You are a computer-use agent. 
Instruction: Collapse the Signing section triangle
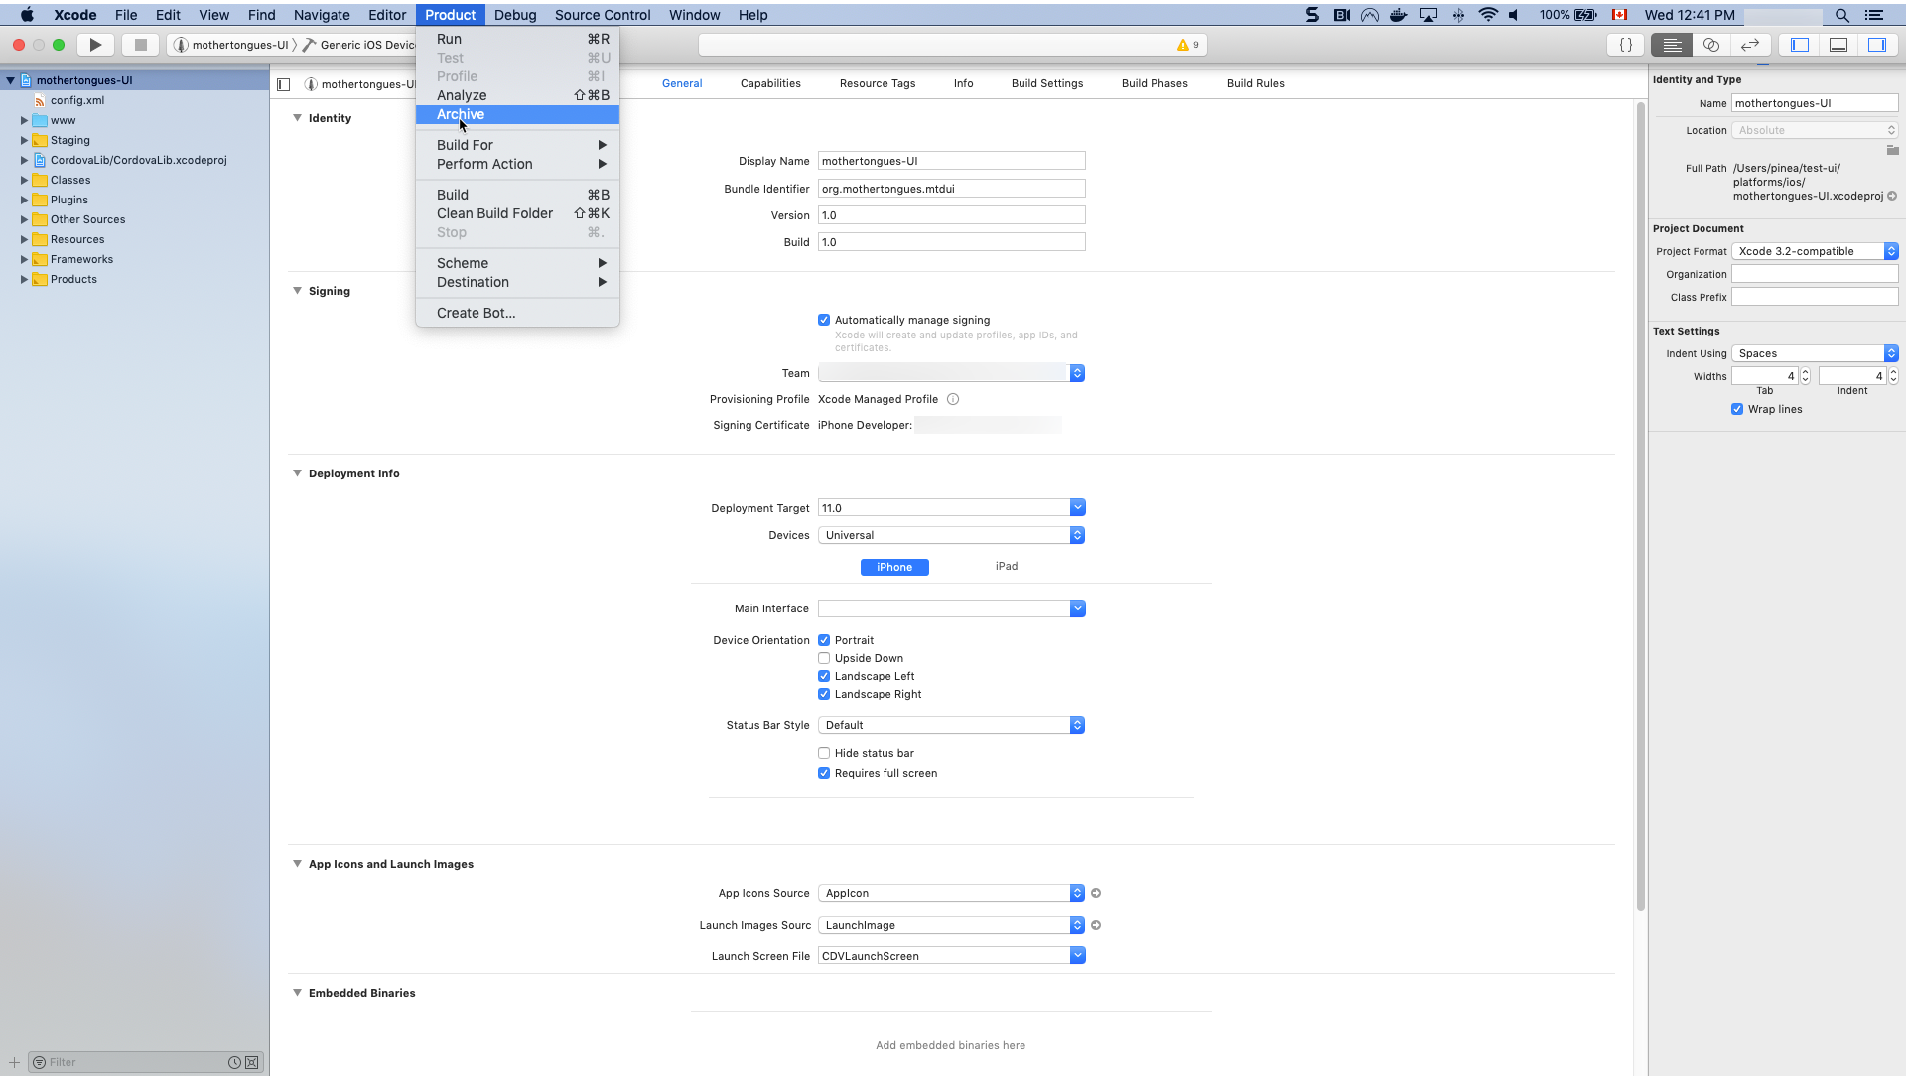point(297,291)
